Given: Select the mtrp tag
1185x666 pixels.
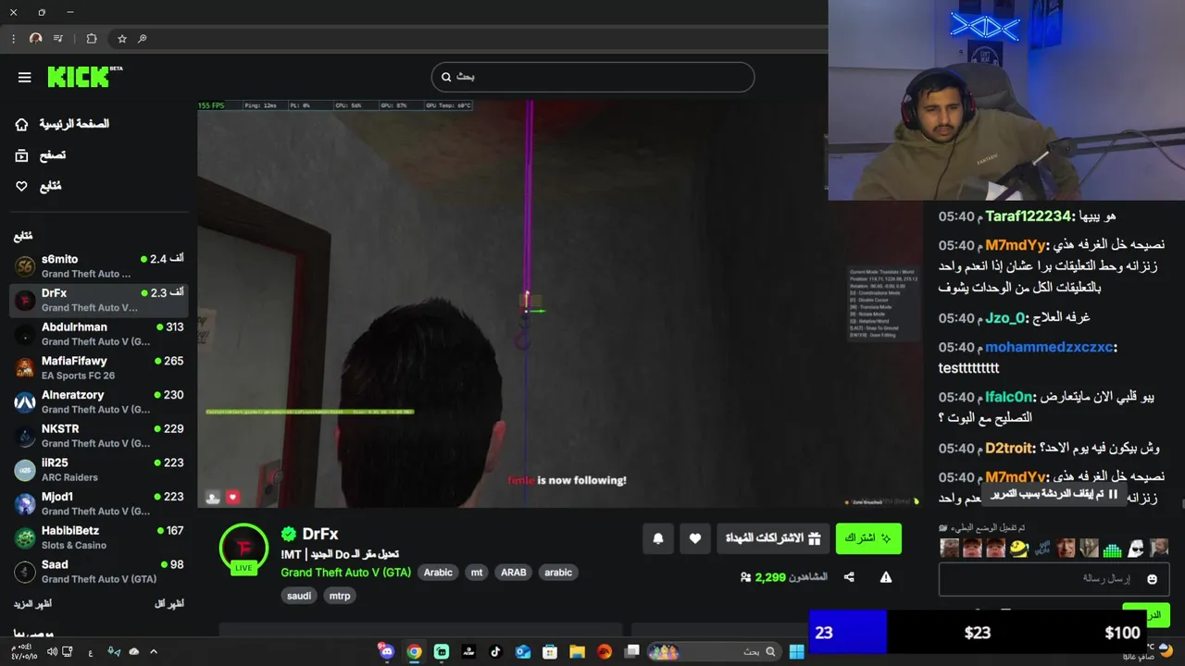Looking at the screenshot, I should point(340,596).
